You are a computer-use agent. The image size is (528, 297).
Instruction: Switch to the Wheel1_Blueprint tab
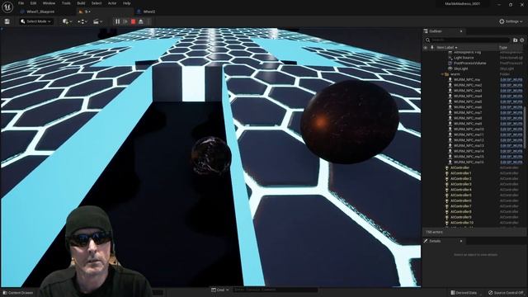point(40,12)
